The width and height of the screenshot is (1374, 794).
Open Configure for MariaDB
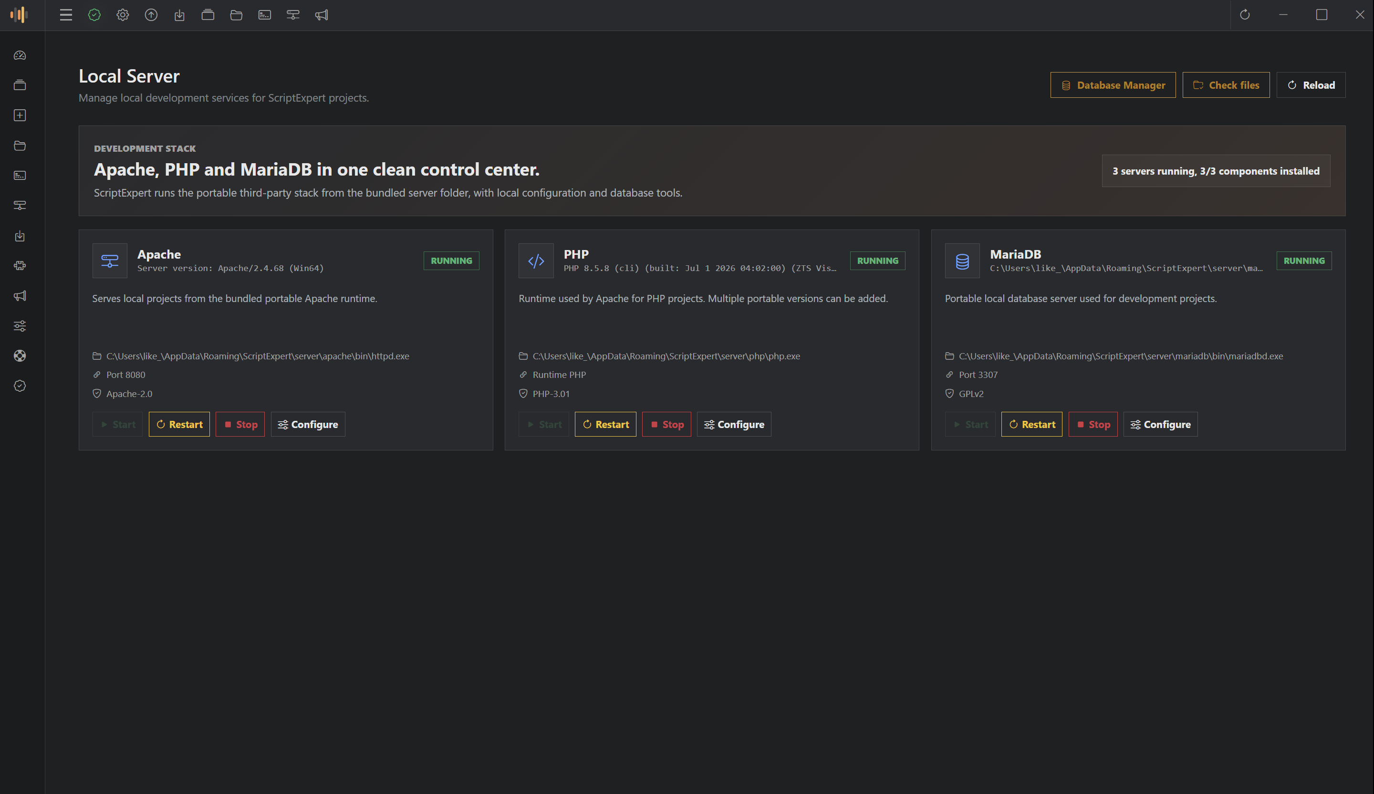point(1160,424)
